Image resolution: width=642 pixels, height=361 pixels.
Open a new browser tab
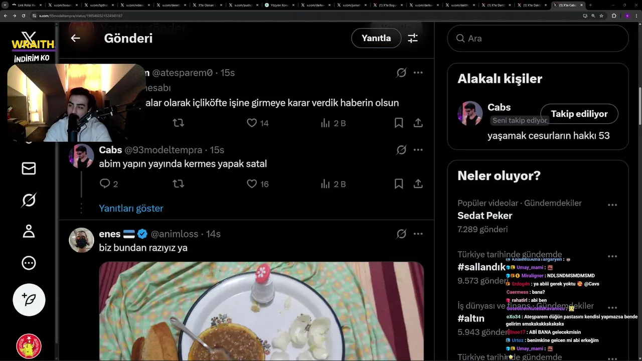click(590, 5)
